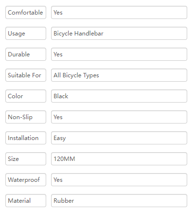
Task: Select the Yes value beside Waterproof
Action: tap(119, 180)
